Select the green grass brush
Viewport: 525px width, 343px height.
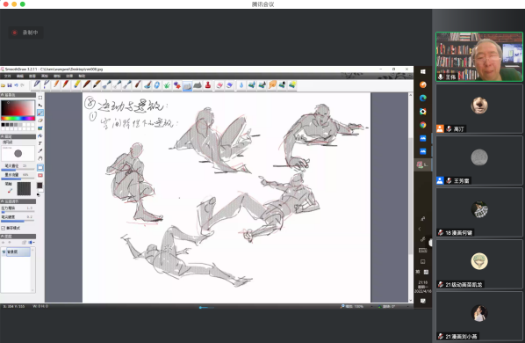[167, 85]
